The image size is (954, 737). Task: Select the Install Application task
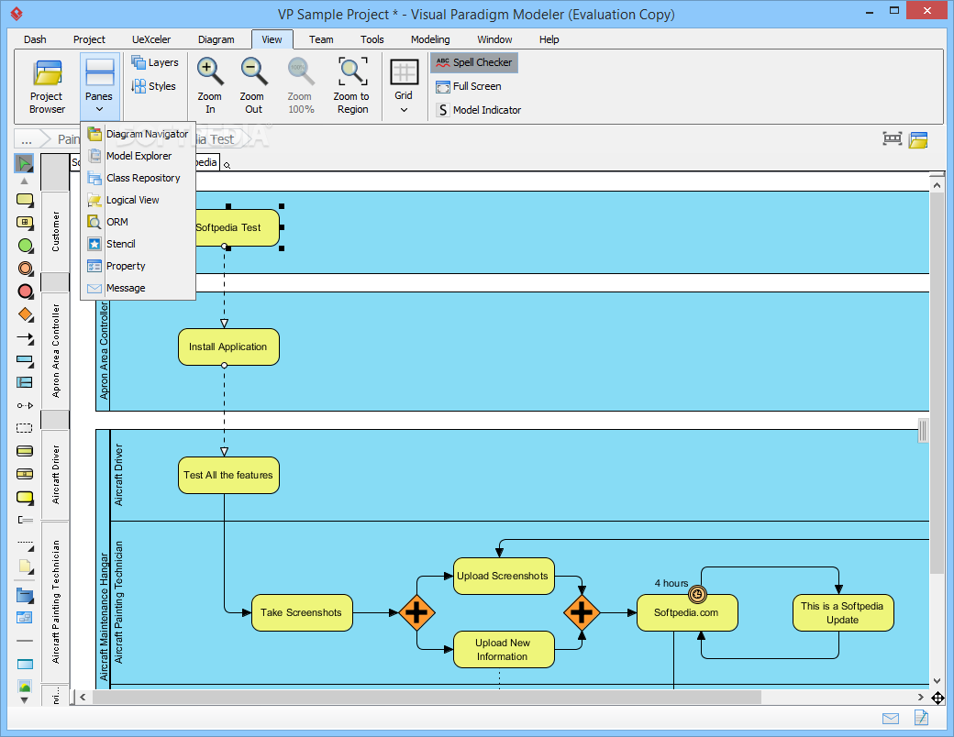point(228,347)
